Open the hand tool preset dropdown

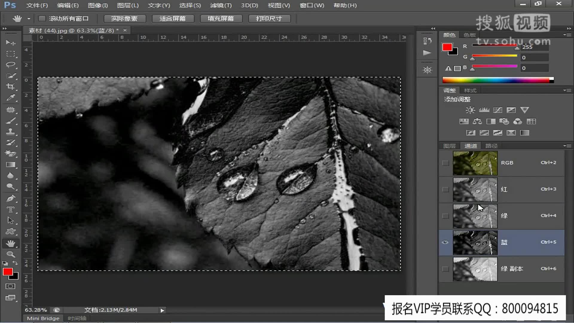(x=29, y=19)
